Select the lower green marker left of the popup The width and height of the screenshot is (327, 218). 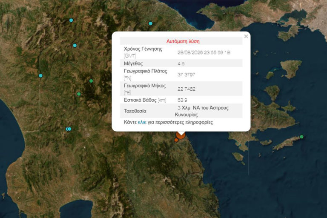(79, 94)
